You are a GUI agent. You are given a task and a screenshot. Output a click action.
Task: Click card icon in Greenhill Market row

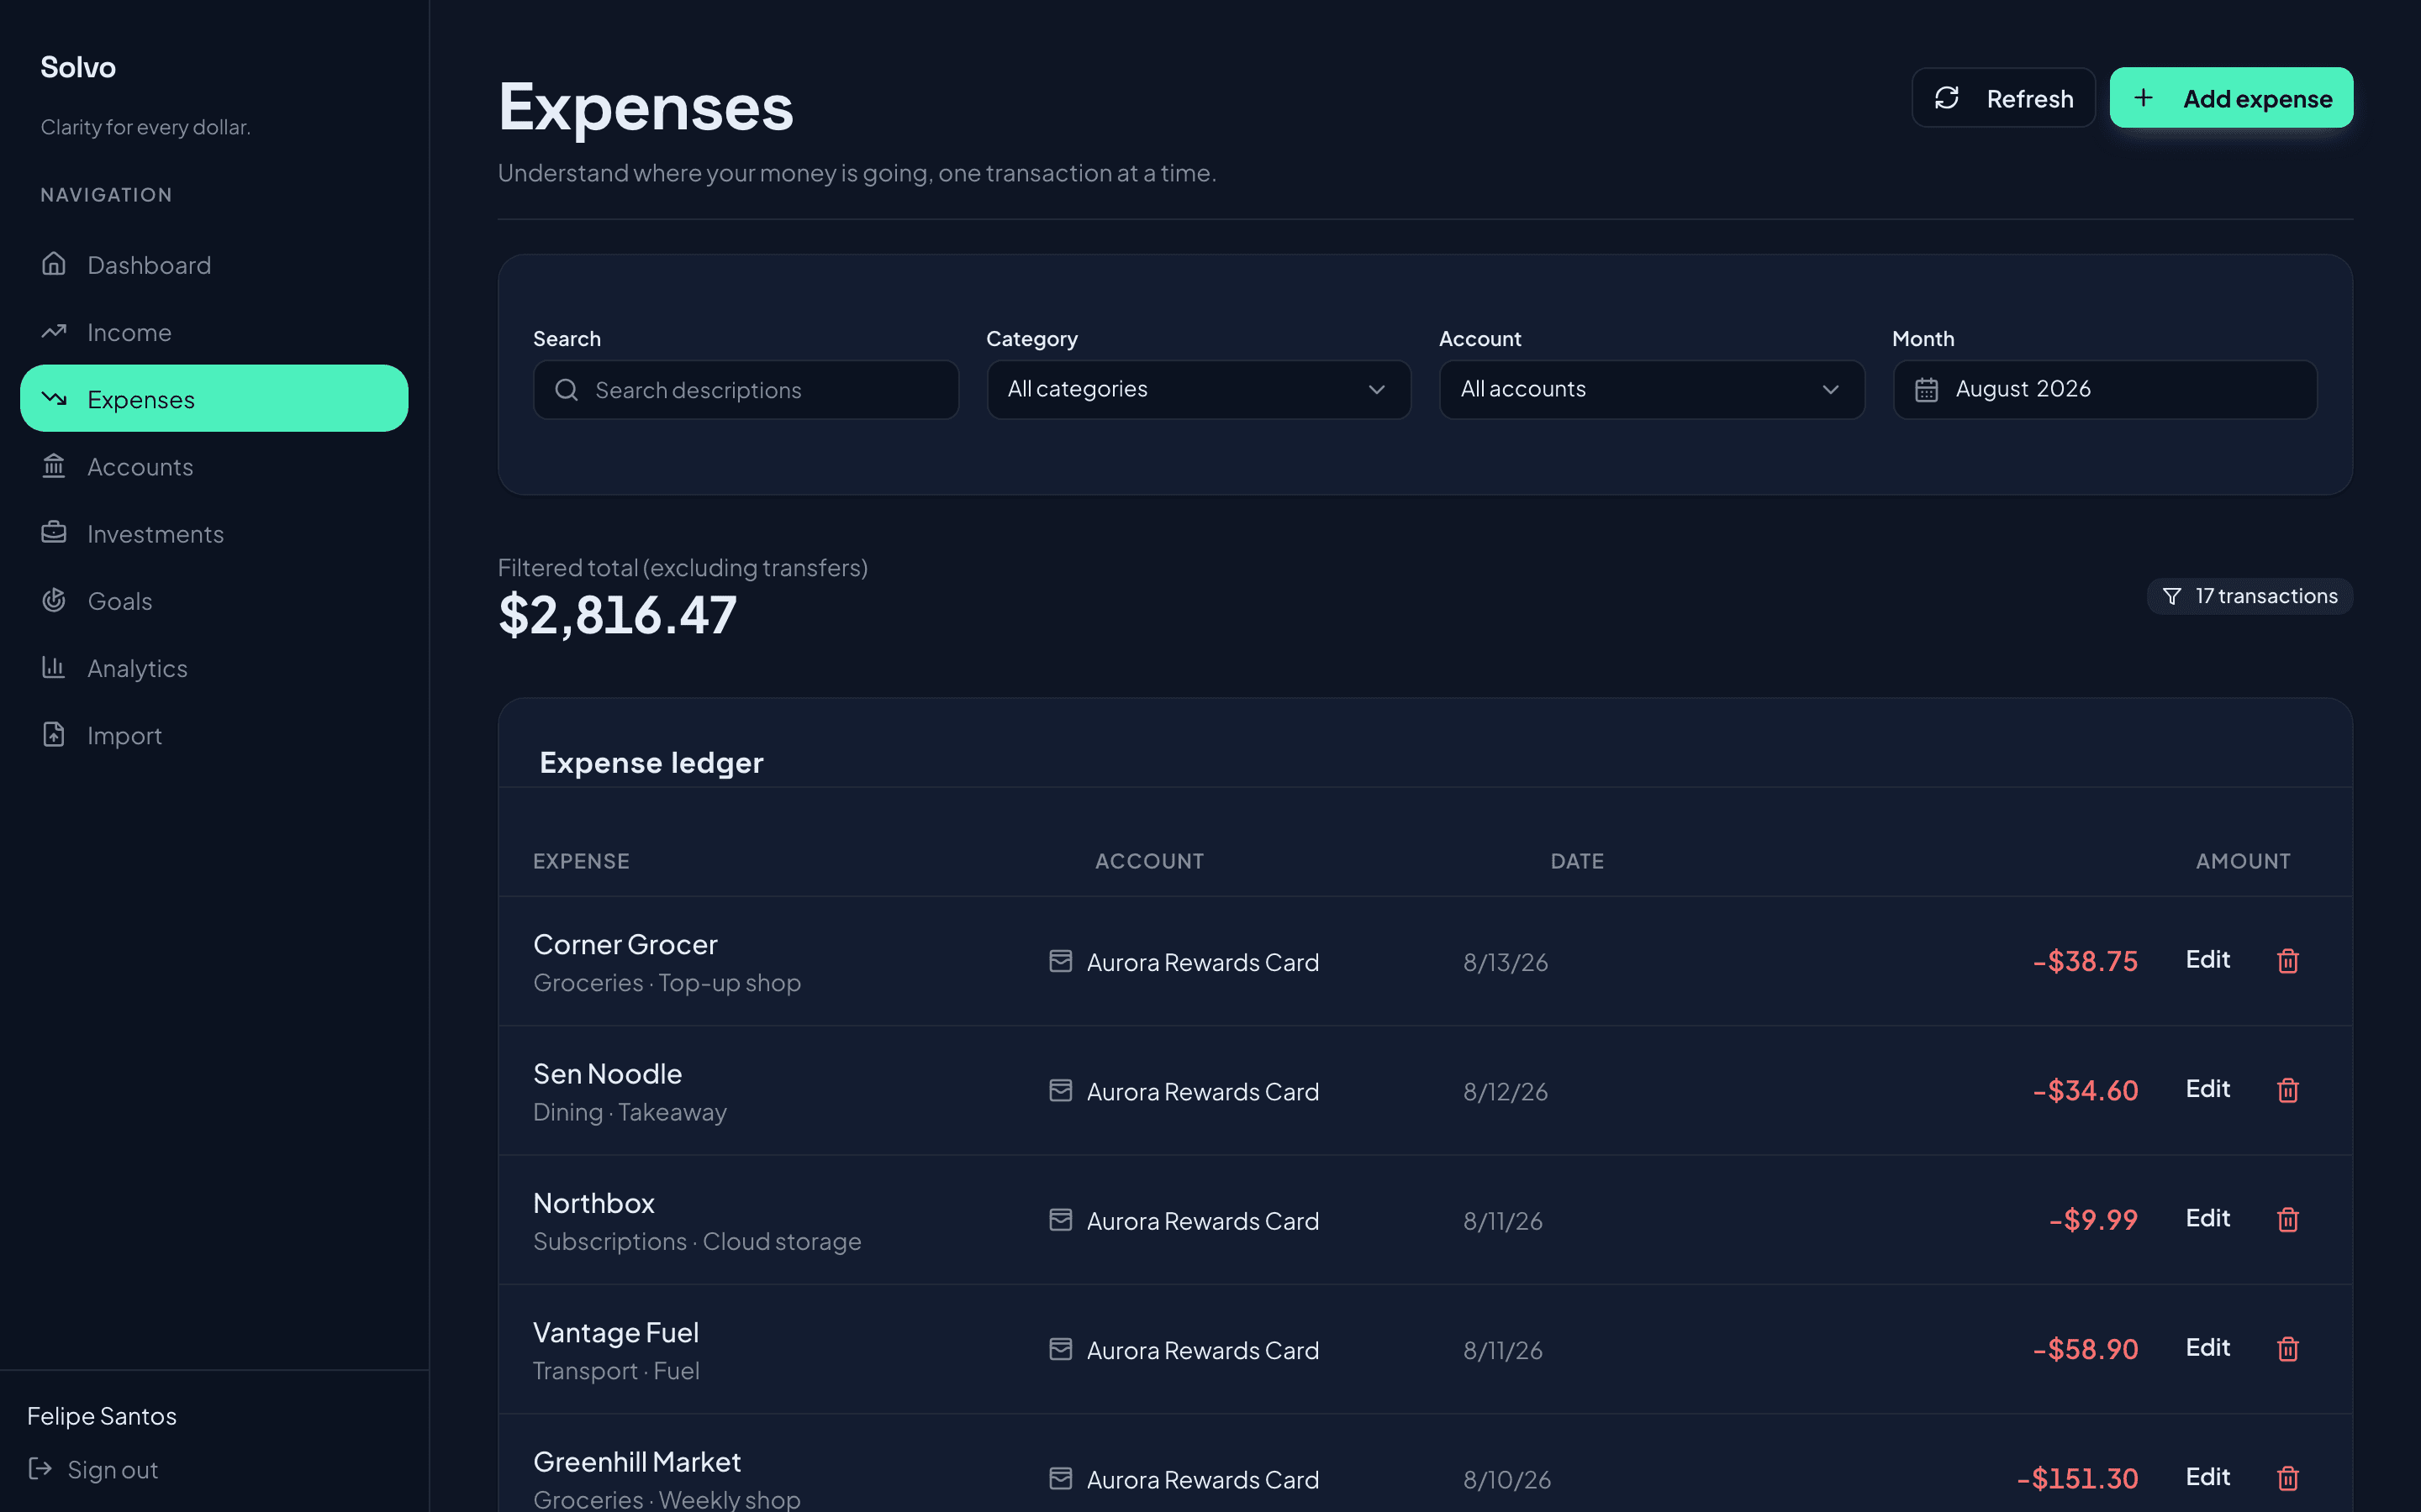[x=1060, y=1478]
